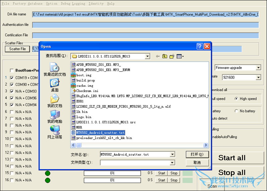Open the My Recent Documents shortcut (我最近的文档)
This screenshot has height=191, width=267.
click(55, 69)
